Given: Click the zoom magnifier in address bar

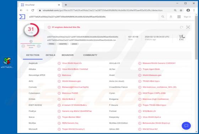Looking at the screenshot, I should [x=175, y=10].
